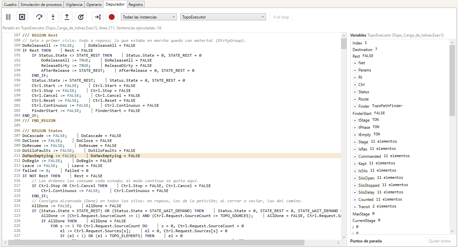Expand the Ctrl variable
Viewport: 458px width, 247px height.
(355, 85)
